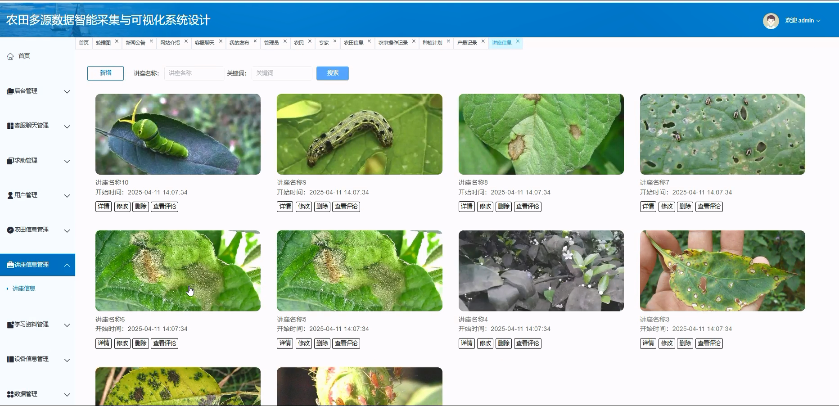Expand the 用户管理 menu chevron
839x406 pixels.
[67, 196]
